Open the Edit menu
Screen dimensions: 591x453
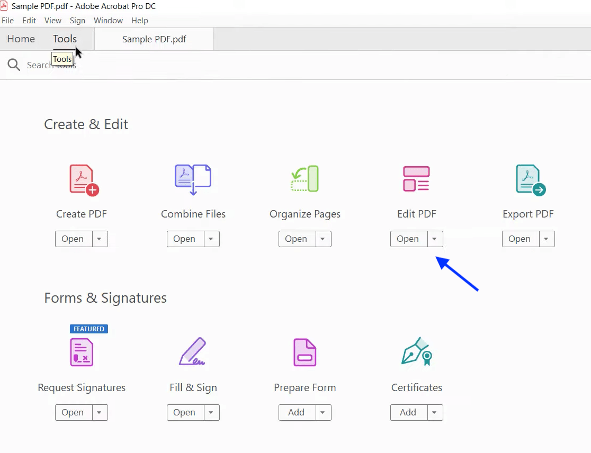point(29,20)
